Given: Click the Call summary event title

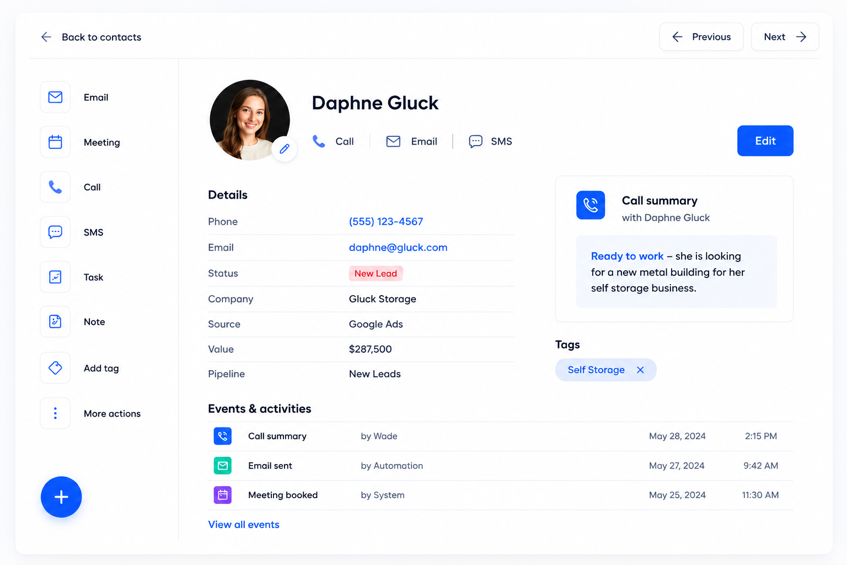Looking at the screenshot, I should point(277,436).
